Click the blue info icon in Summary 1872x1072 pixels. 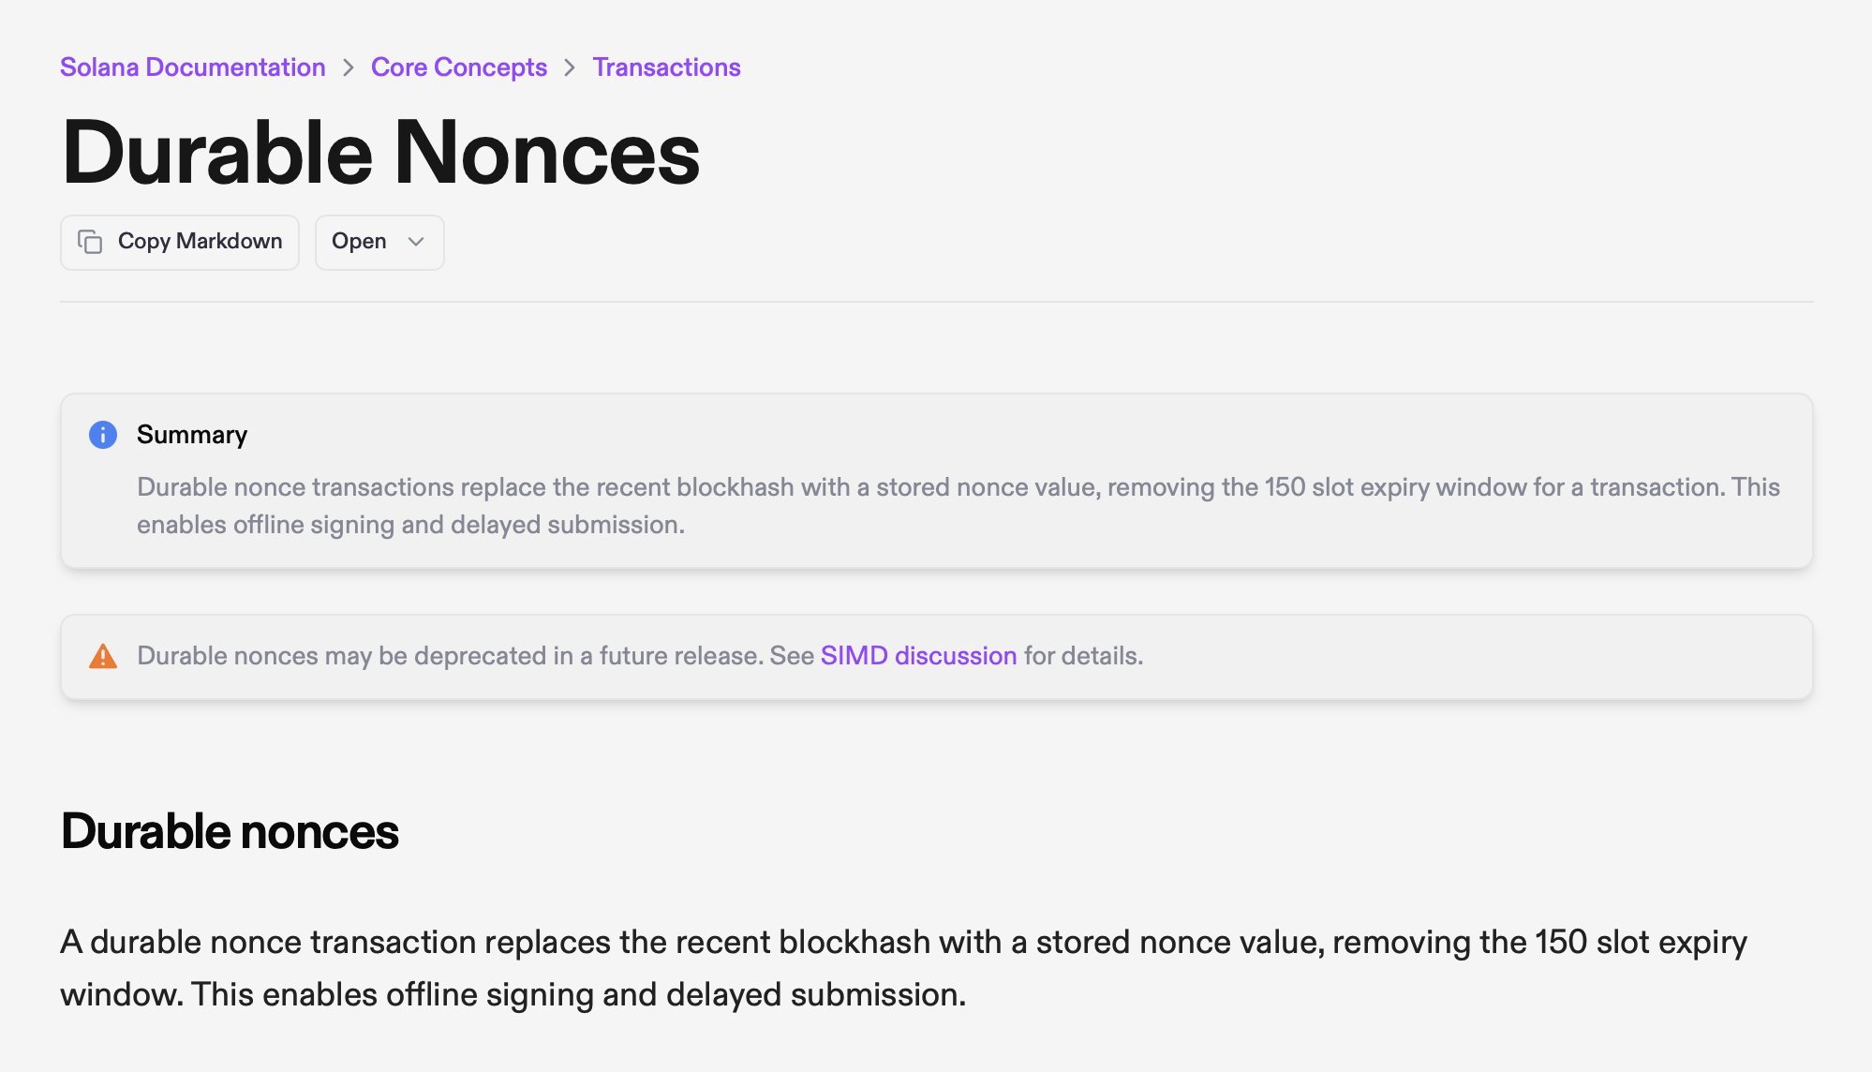pyautogui.click(x=103, y=435)
